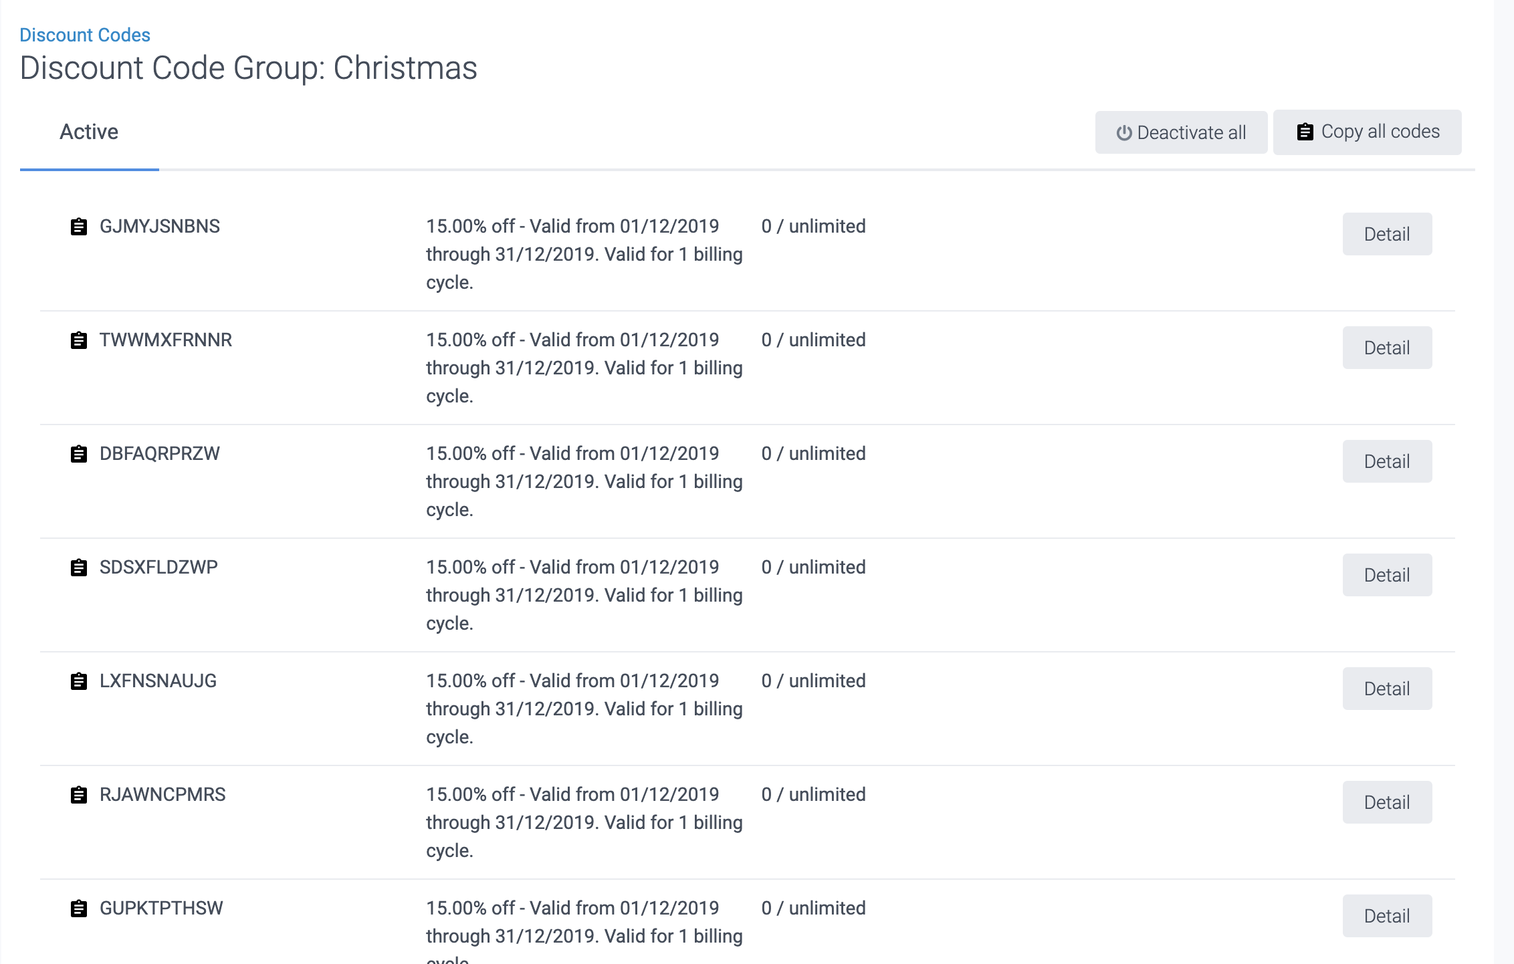Click clipboard icon for code RJAWNCPMRS
The height and width of the screenshot is (964, 1514).
[79, 795]
